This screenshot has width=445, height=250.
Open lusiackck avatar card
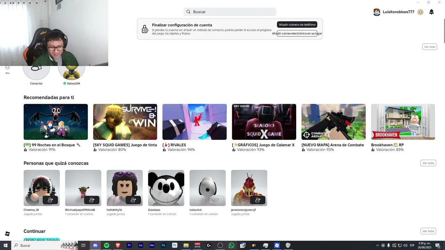pyautogui.click(x=208, y=188)
